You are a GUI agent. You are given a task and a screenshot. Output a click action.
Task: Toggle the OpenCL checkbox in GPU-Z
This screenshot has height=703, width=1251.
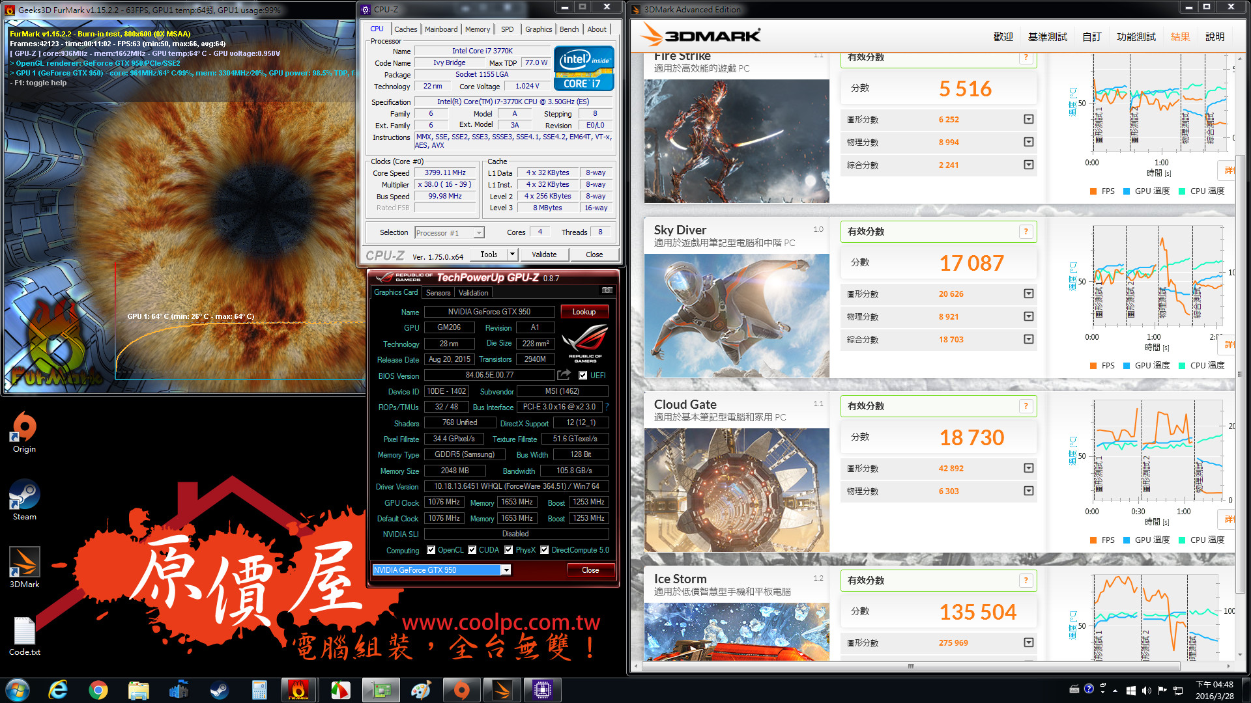[x=431, y=550]
